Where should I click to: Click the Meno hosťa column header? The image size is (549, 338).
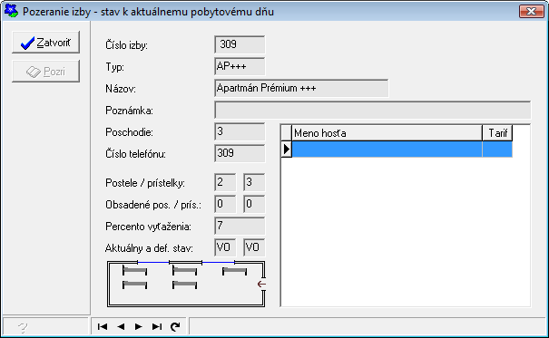coord(387,133)
